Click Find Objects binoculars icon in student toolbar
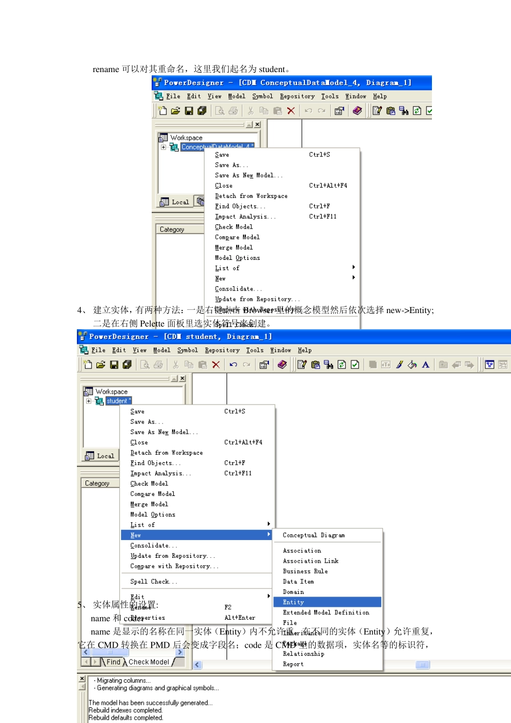This screenshot has height=723, width=511. [x=329, y=365]
